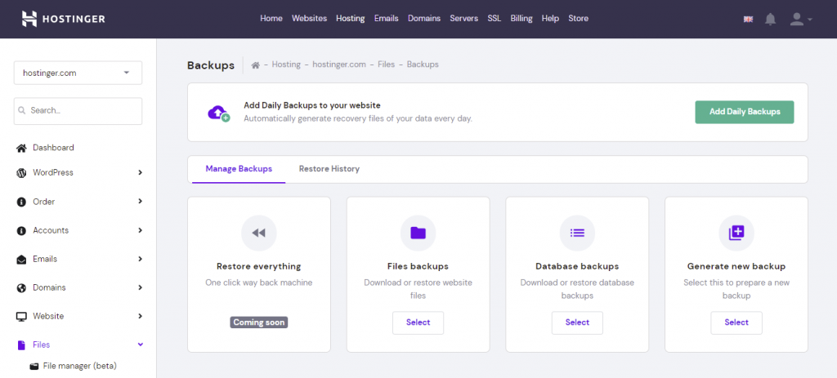This screenshot has width=837, height=378.
Task: Click the Coming soon badge
Action: 259,322
